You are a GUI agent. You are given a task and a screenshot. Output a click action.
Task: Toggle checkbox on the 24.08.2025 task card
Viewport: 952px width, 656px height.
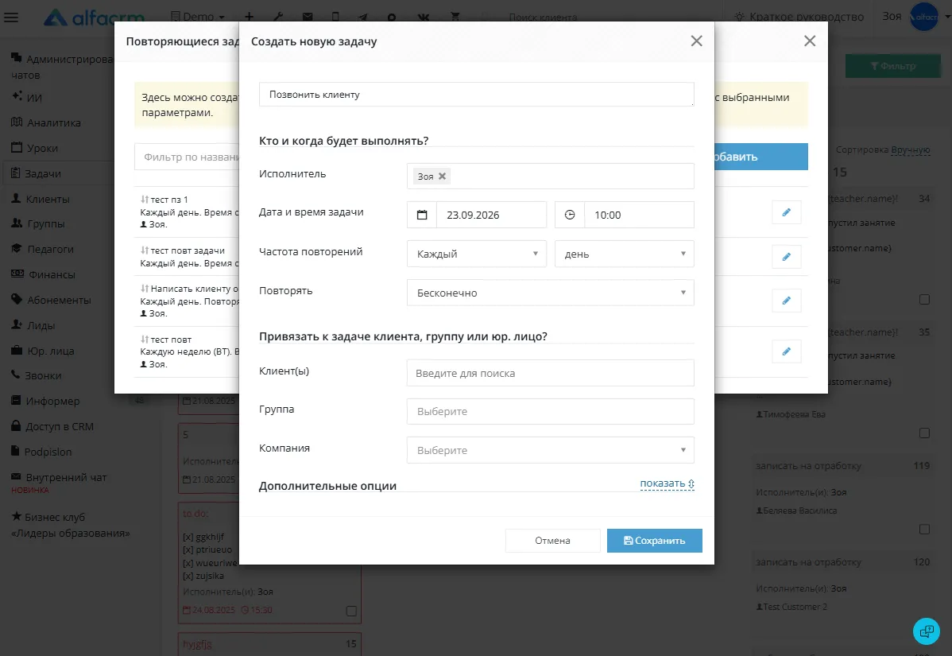tap(351, 611)
